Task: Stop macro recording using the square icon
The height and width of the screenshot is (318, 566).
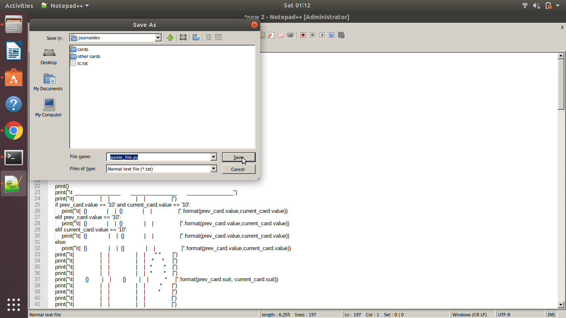Action: point(312,35)
